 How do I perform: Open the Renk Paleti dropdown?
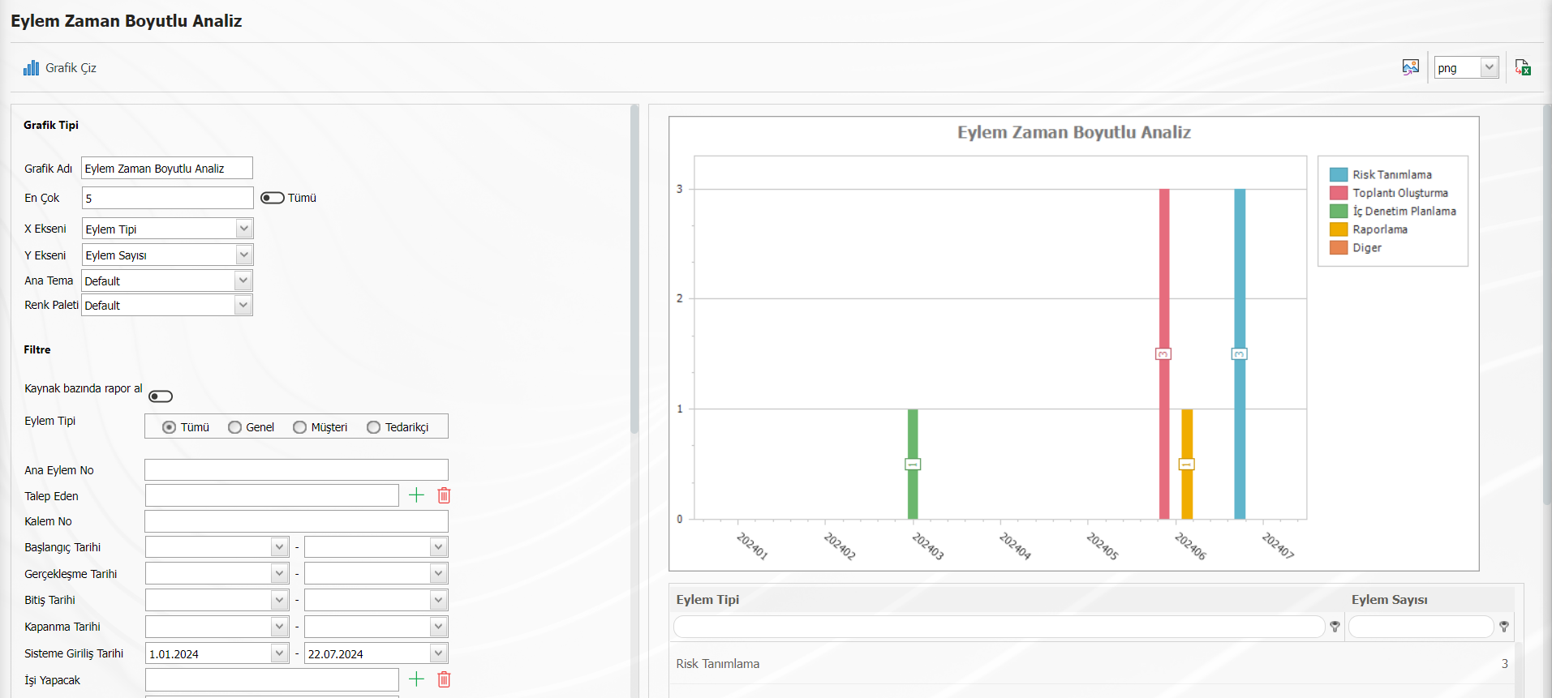243,305
